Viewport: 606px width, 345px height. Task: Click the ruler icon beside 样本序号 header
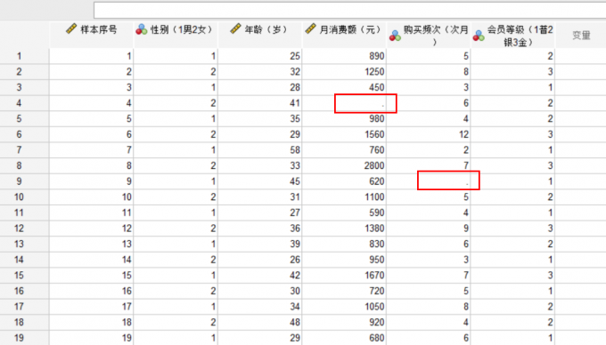tap(71, 29)
